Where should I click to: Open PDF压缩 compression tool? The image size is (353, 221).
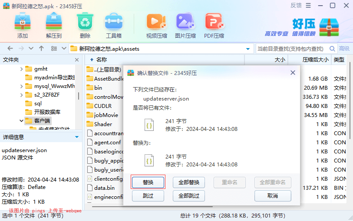tap(214, 26)
